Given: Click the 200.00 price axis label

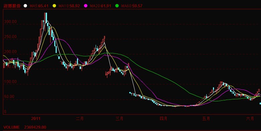Looking at the screenshot, I should coord(10,52).
